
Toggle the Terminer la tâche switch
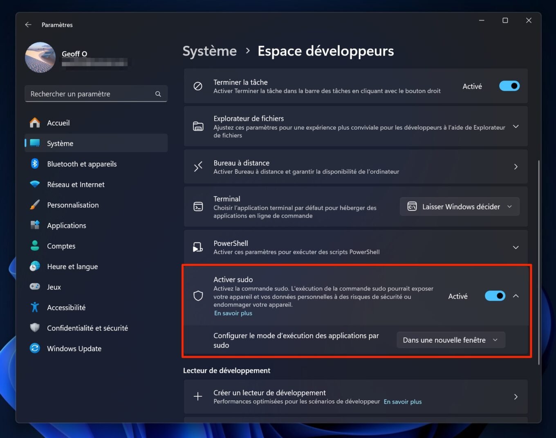tap(509, 86)
